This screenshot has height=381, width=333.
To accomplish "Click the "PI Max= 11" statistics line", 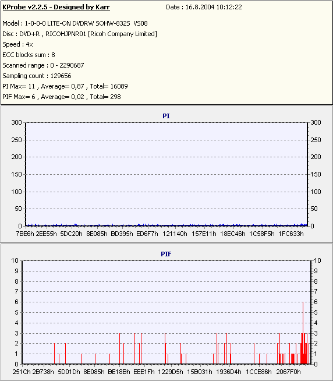I will (65, 86).
